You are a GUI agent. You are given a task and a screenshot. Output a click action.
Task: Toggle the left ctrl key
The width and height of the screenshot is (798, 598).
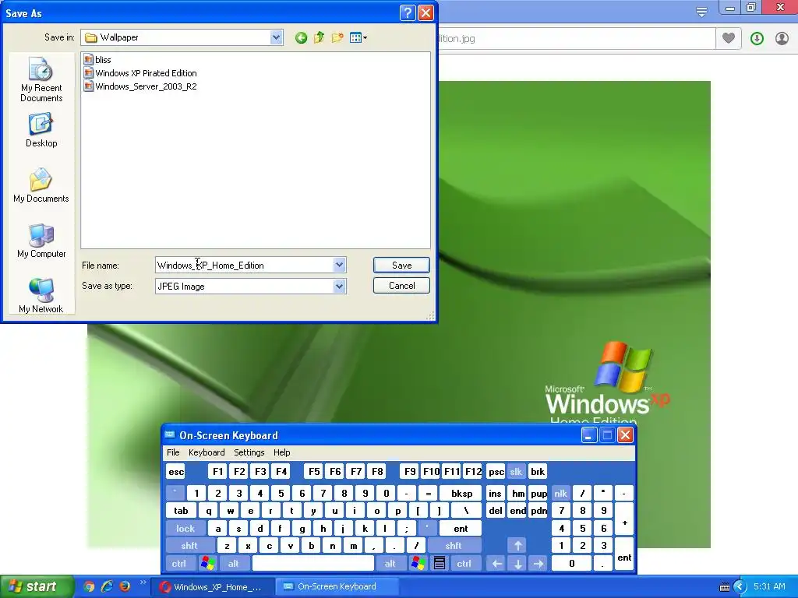179,564
